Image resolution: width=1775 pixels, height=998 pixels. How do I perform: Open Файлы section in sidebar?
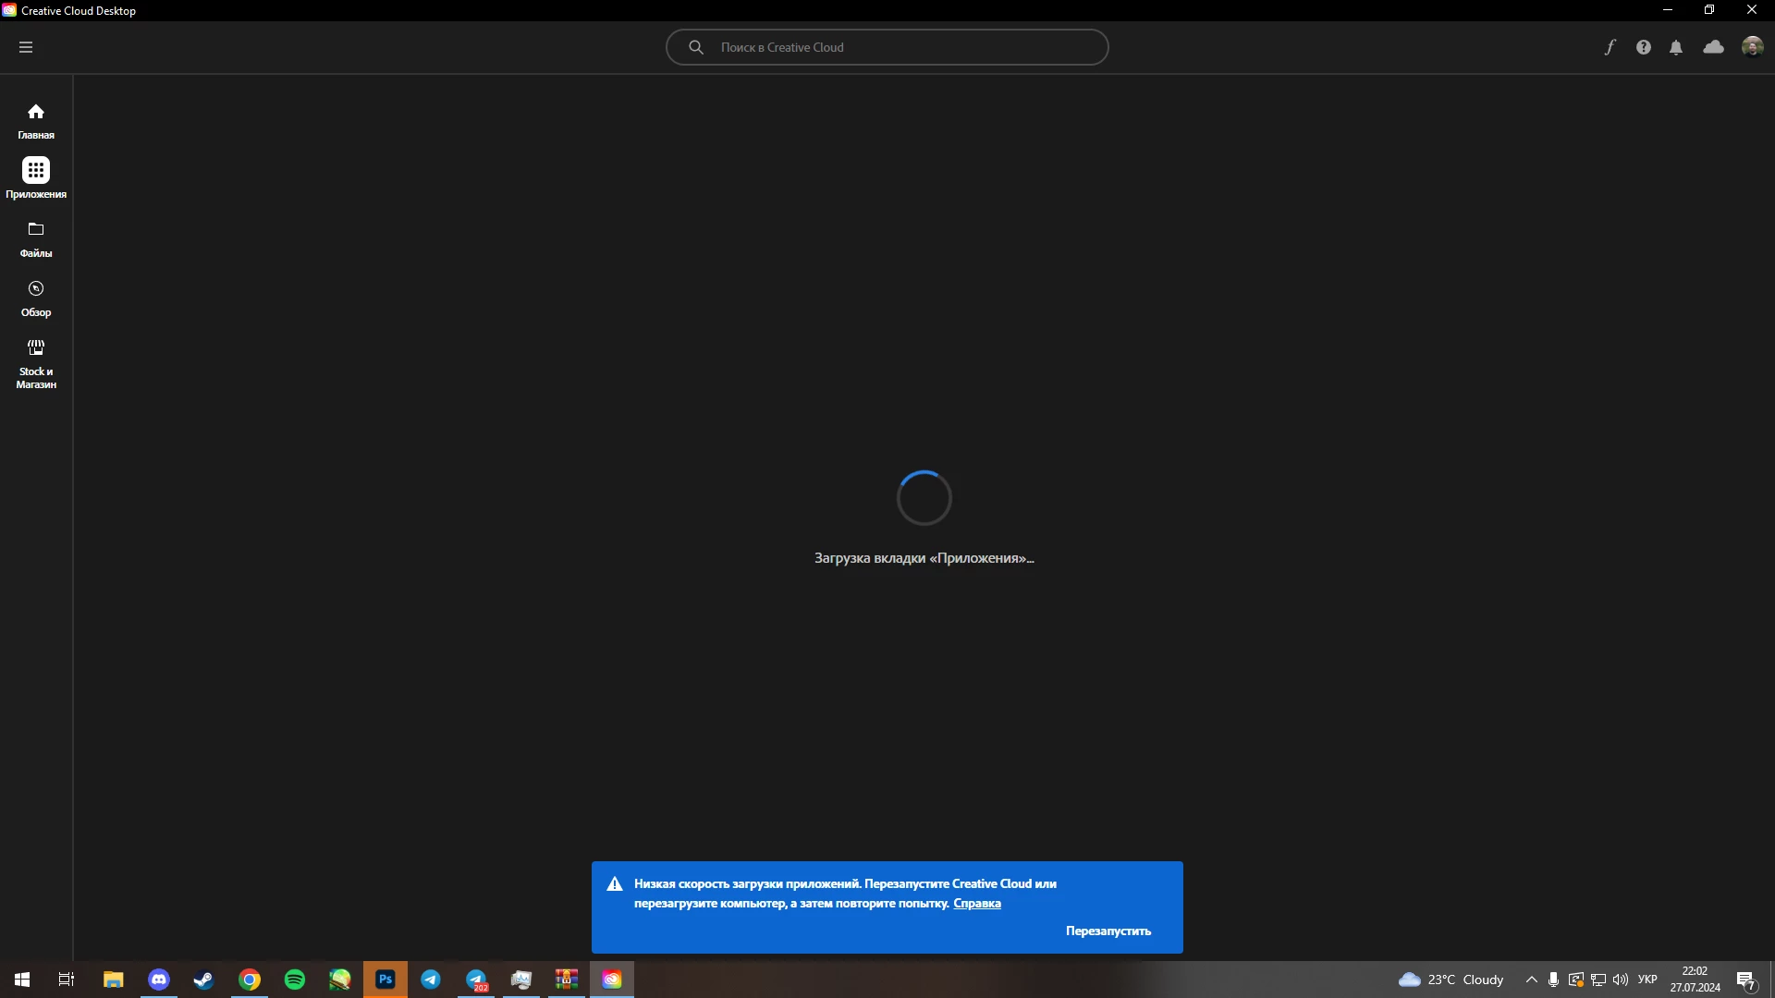coord(36,239)
